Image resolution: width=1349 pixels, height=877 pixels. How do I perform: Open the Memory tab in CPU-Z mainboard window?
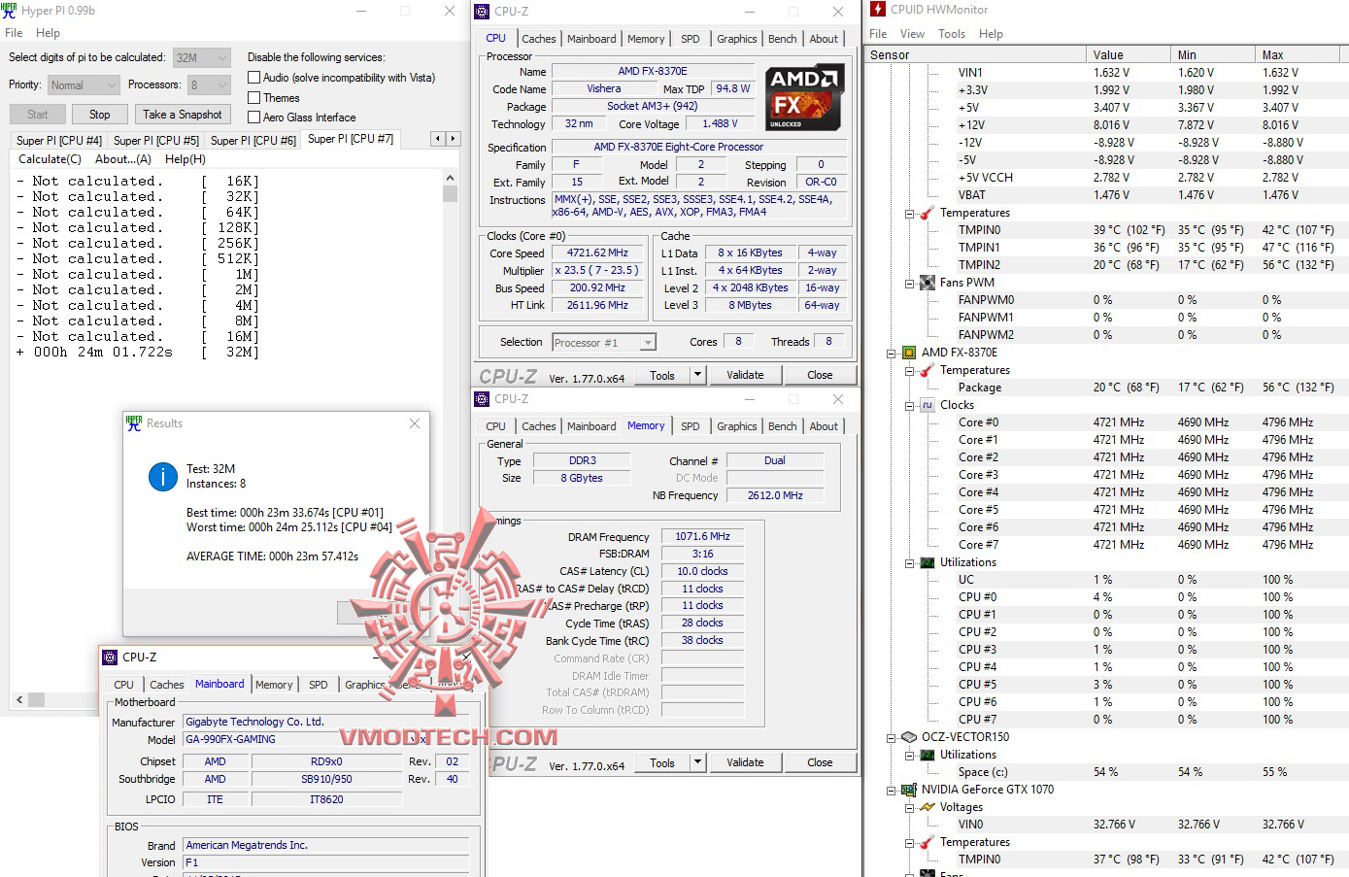[x=274, y=685]
